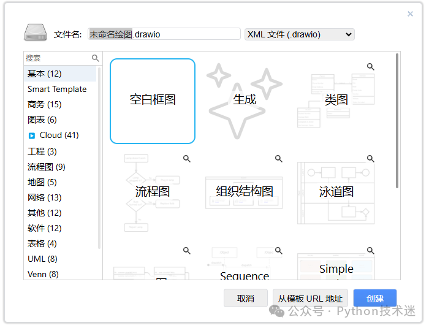429x328 pixels.
Task: Click the category list vertical scrollbar
Action: tap(99, 158)
